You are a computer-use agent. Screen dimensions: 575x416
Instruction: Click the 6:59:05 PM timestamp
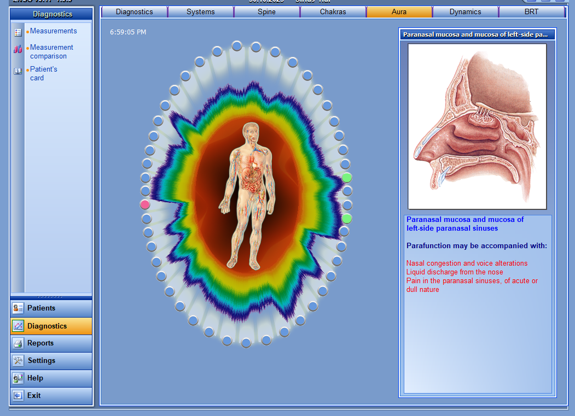[128, 32]
